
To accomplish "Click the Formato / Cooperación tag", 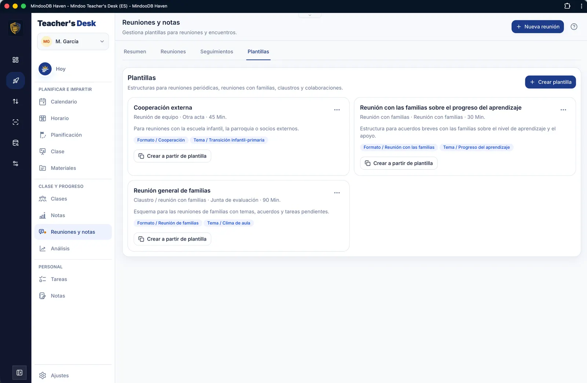I will point(161,140).
